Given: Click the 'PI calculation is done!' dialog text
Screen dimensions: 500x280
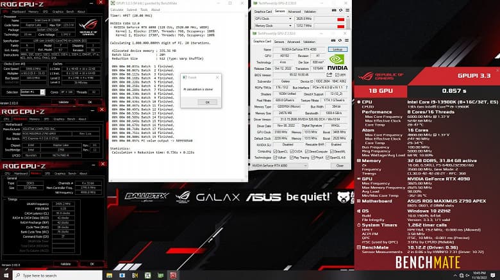Looking at the screenshot, I should (x=198, y=89).
